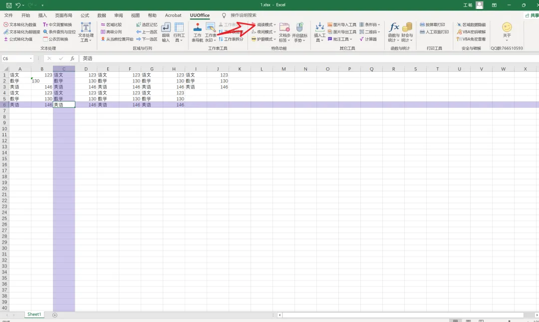Go to 下一选区 arrow
This screenshot has width=539, height=322.
coord(147,39)
